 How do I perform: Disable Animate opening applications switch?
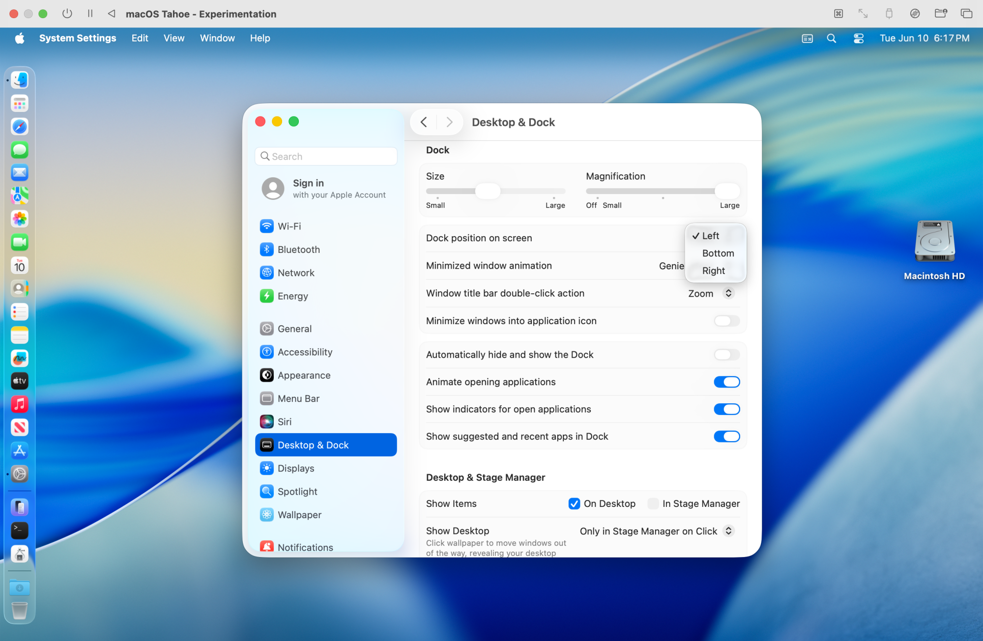pos(726,382)
